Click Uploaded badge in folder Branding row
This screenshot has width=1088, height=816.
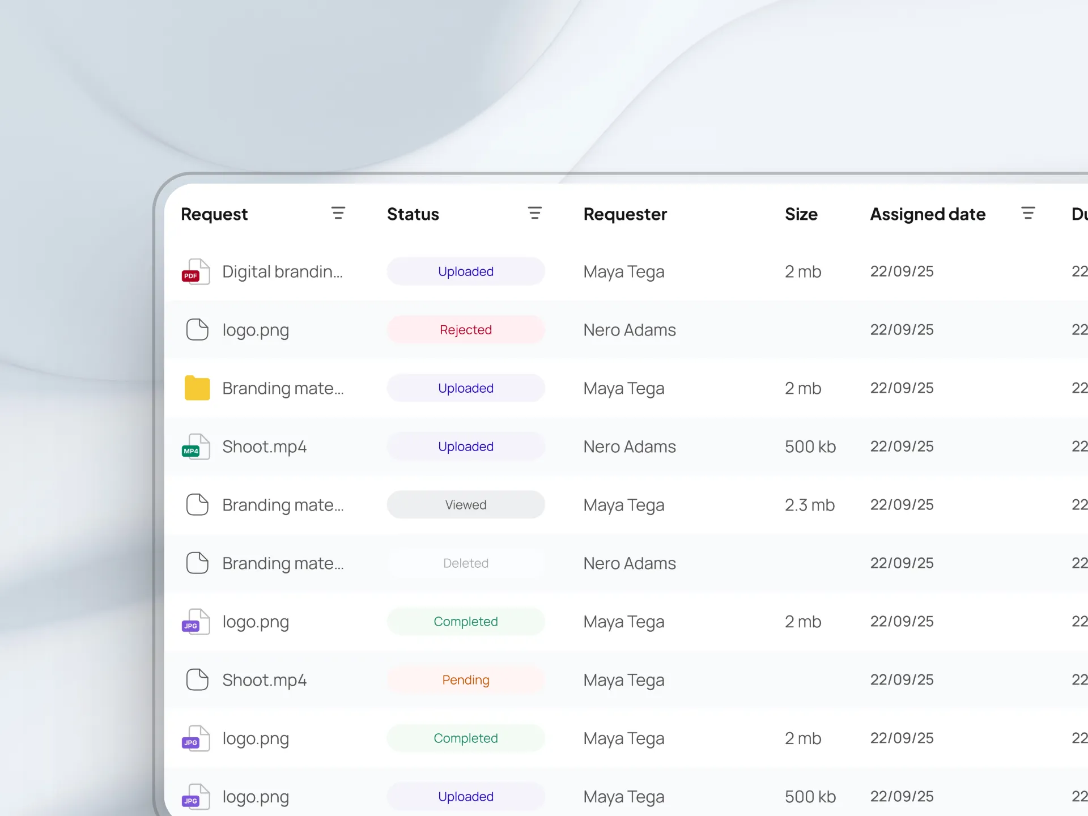466,388
